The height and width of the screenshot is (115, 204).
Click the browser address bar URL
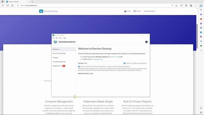(x=29, y=5)
